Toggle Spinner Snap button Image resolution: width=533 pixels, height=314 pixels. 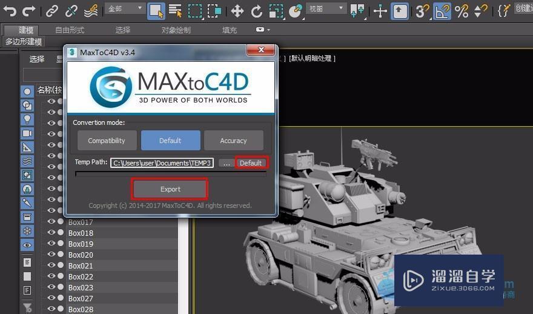[x=481, y=12]
